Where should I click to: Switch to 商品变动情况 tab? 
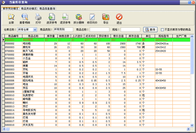(29, 9)
